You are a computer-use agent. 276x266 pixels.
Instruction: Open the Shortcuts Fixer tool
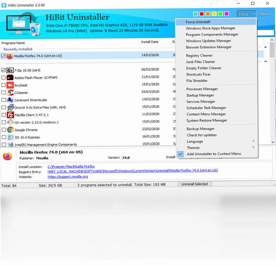coord(198,74)
